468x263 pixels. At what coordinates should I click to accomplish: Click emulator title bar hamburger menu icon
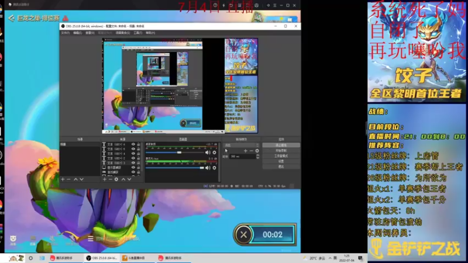[x=274, y=5]
